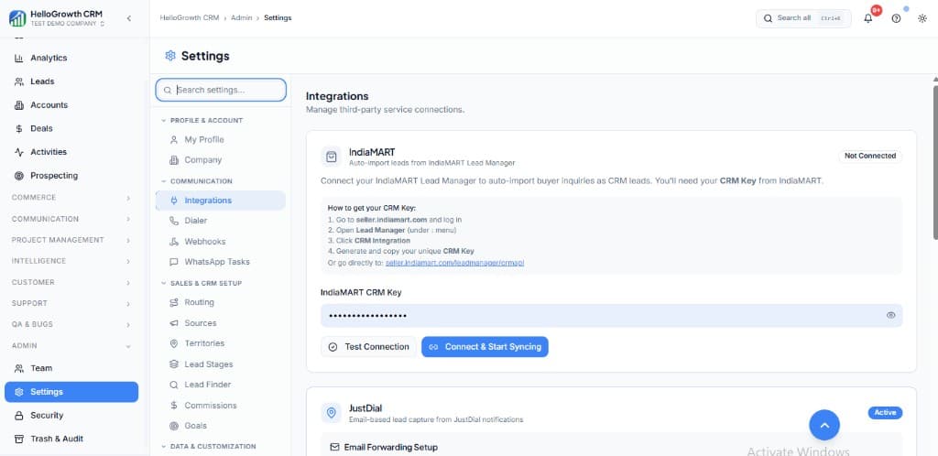The image size is (938, 456).
Task: Click the Active badge on JustDial
Action: [886, 412]
